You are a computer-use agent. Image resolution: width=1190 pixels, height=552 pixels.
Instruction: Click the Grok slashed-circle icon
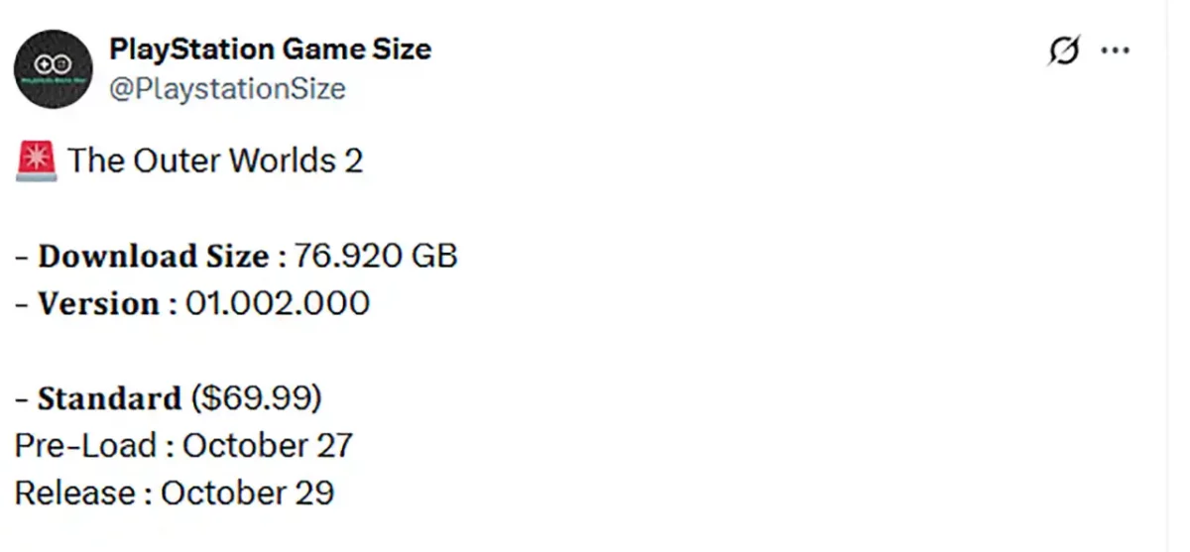(x=1063, y=52)
